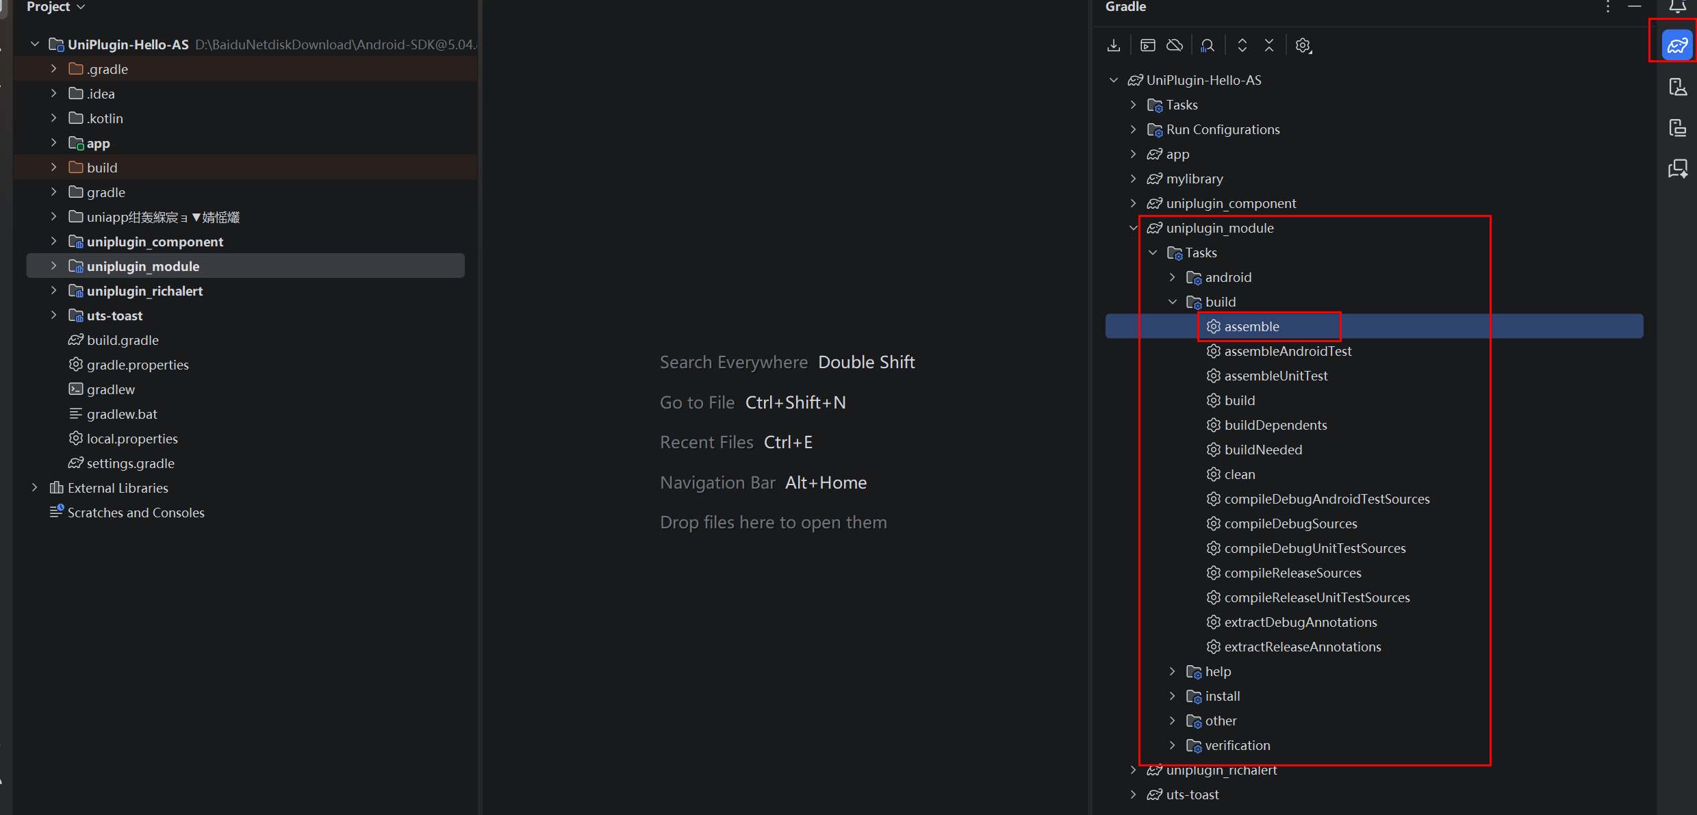Open the Project view dropdown
This screenshot has width=1697, height=815.
[x=56, y=7]
